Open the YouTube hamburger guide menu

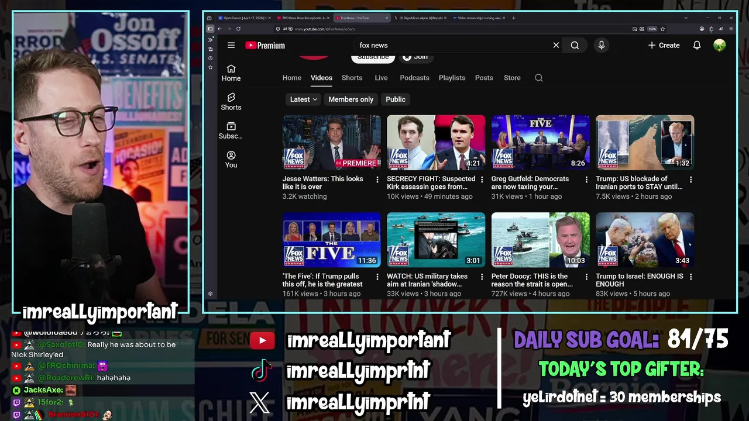coord(231,45)
